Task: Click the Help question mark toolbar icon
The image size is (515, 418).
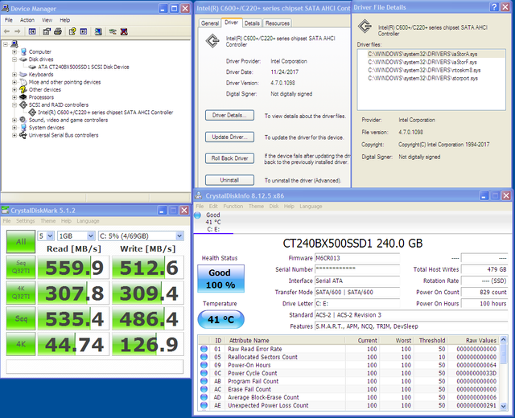Action: 72,31
